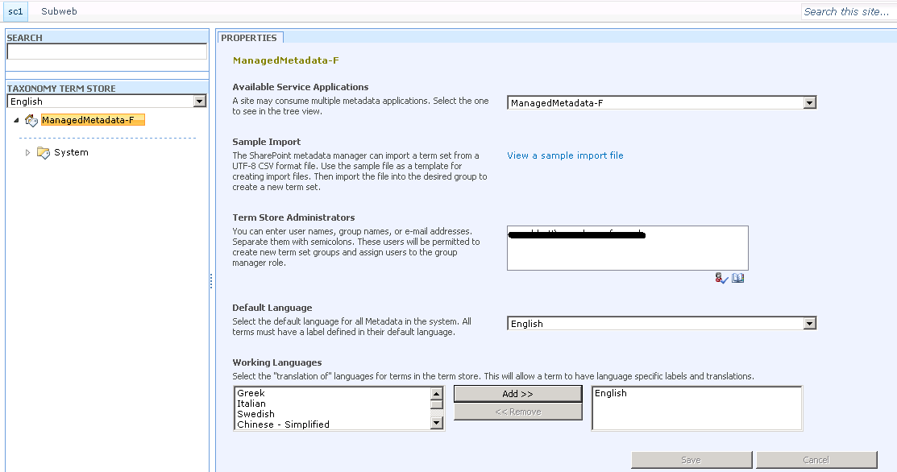Open the Default Language dropdown
The width and height of the screenshot is (897, 472).
(x=809, y=323)
